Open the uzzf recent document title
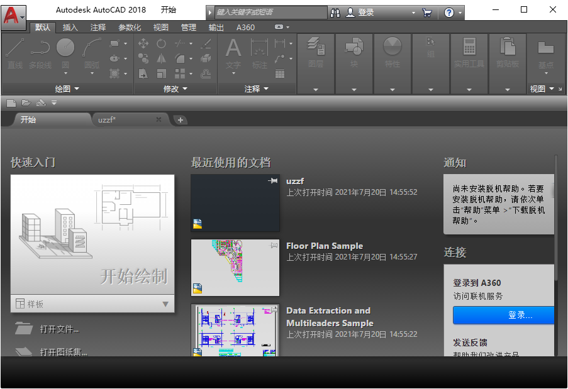The width and height of the screenshot is (568, 389). [x=295, y=181]
